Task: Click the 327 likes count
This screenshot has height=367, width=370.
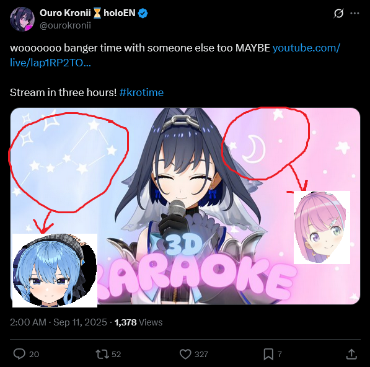Action: [x=201, y=354]
